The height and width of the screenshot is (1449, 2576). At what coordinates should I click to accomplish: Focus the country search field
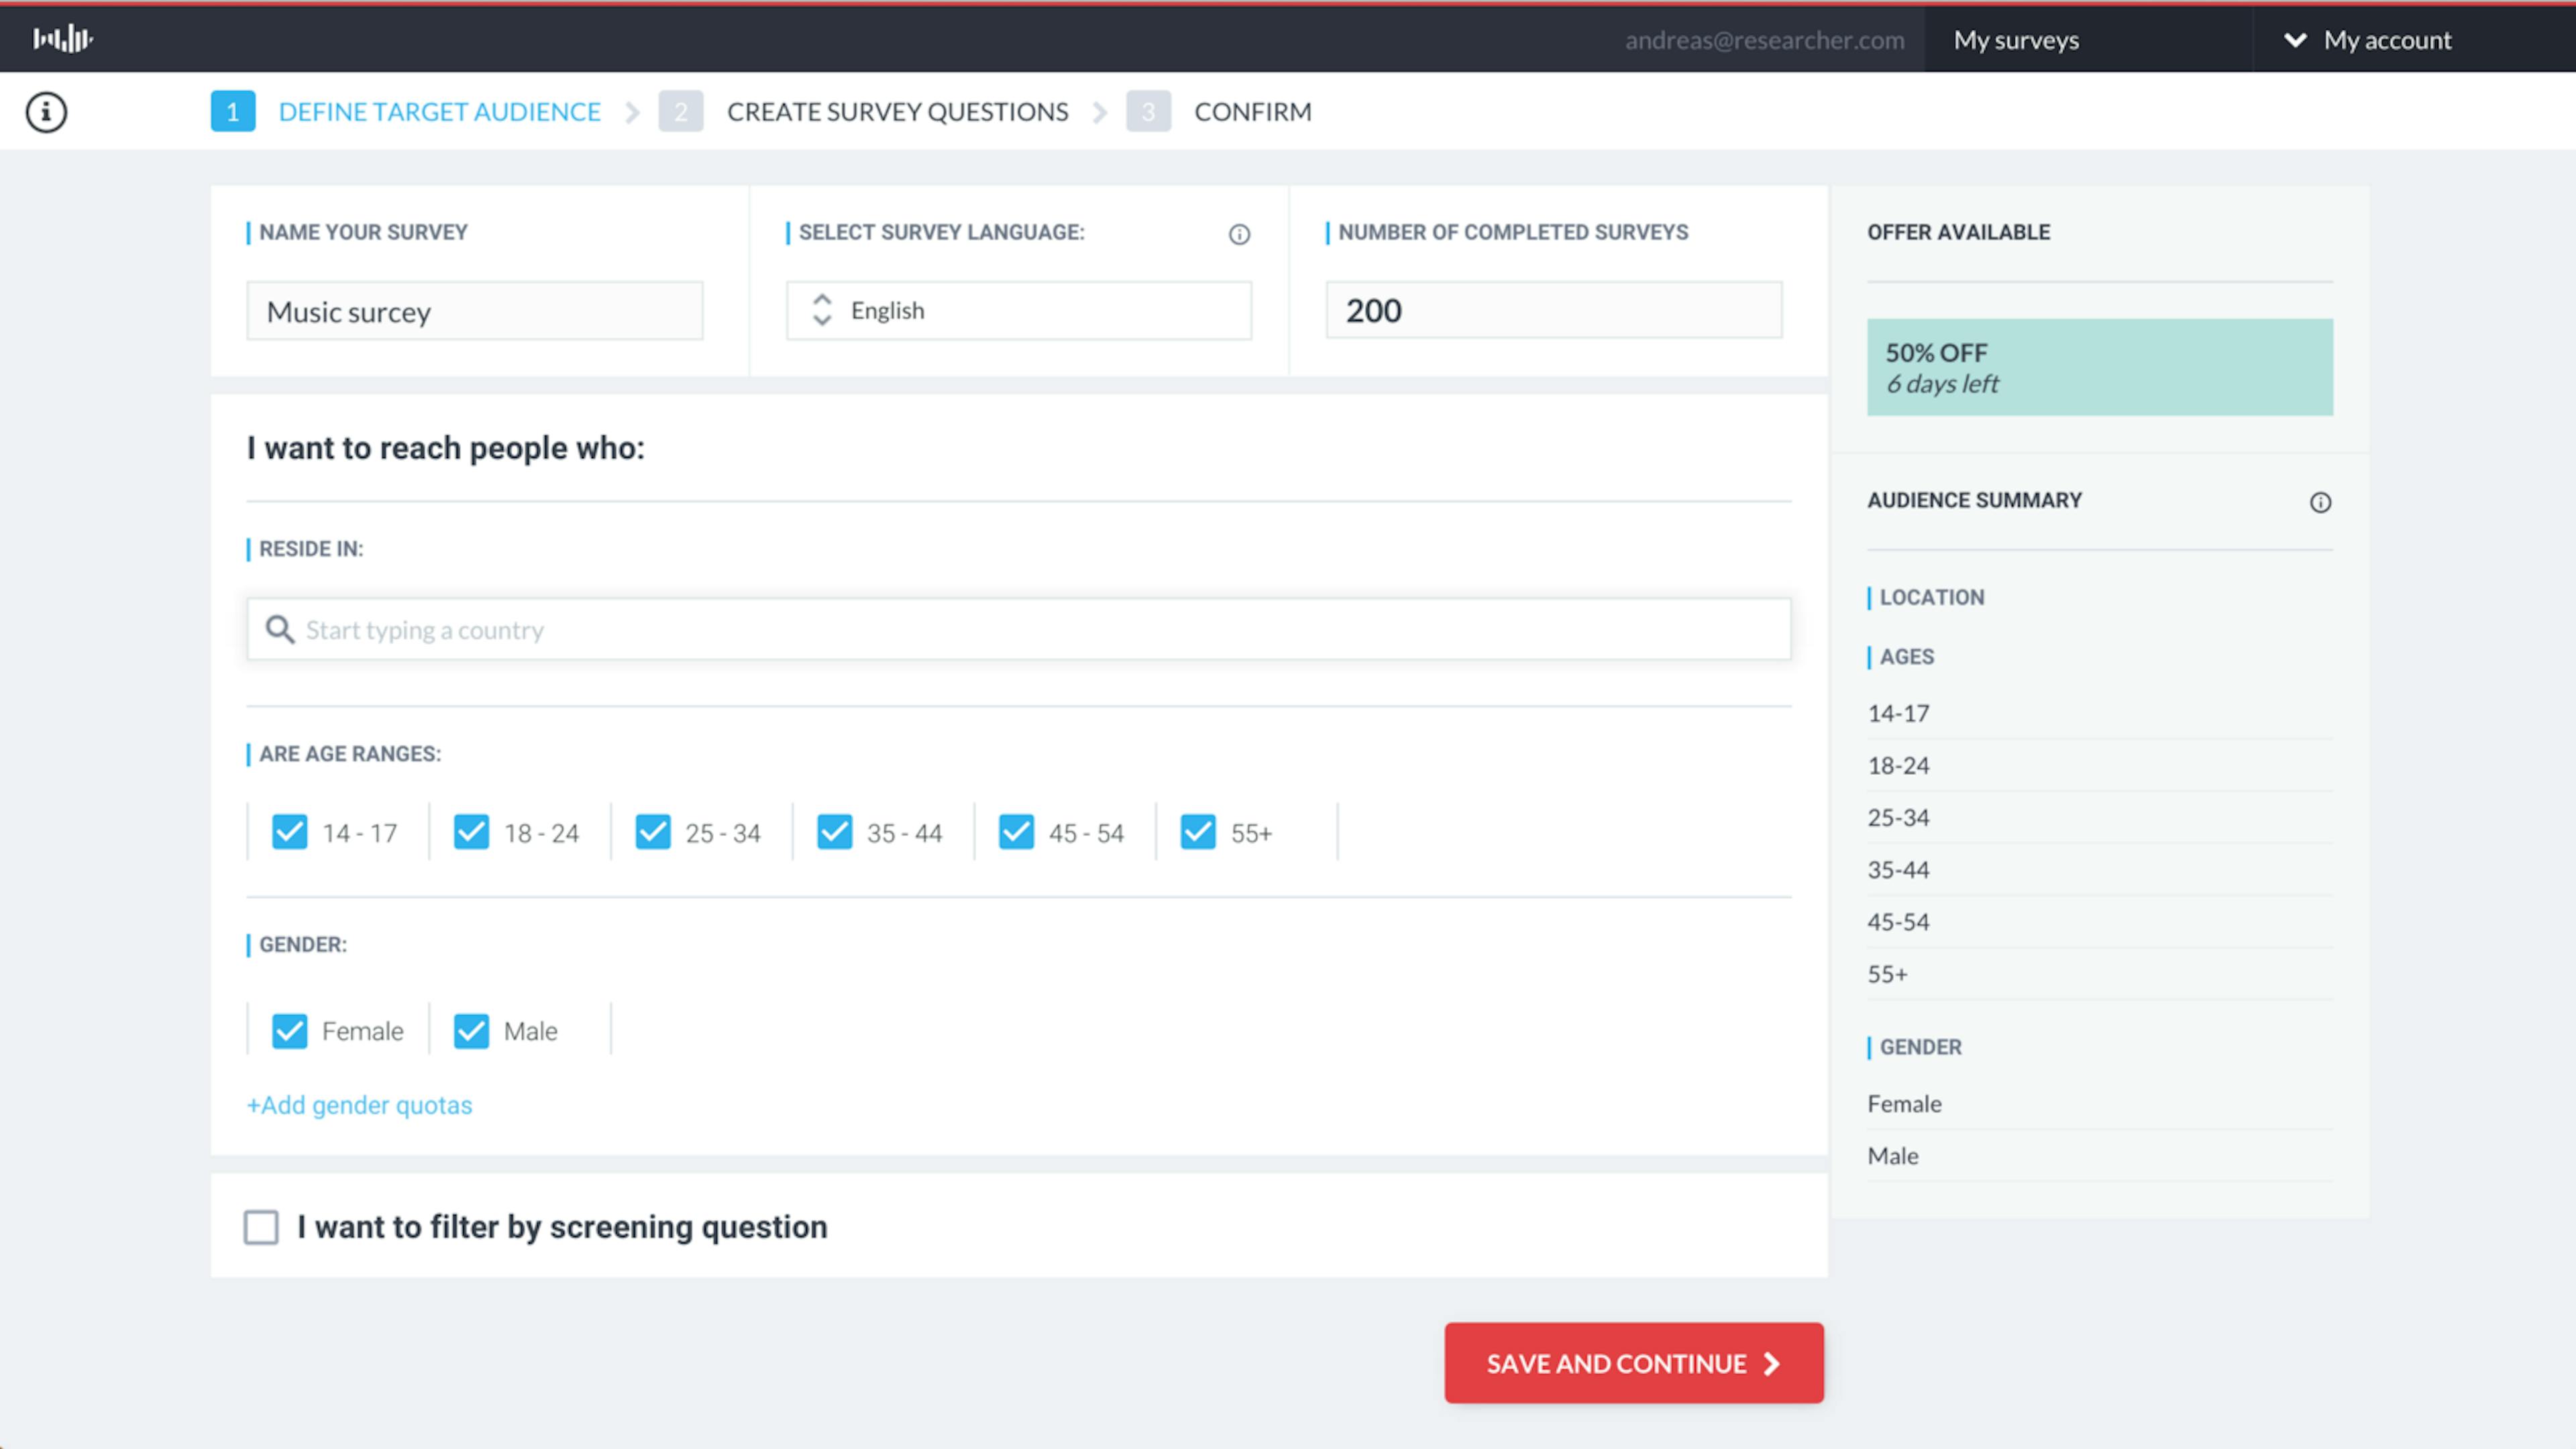tap(1018, 629)
